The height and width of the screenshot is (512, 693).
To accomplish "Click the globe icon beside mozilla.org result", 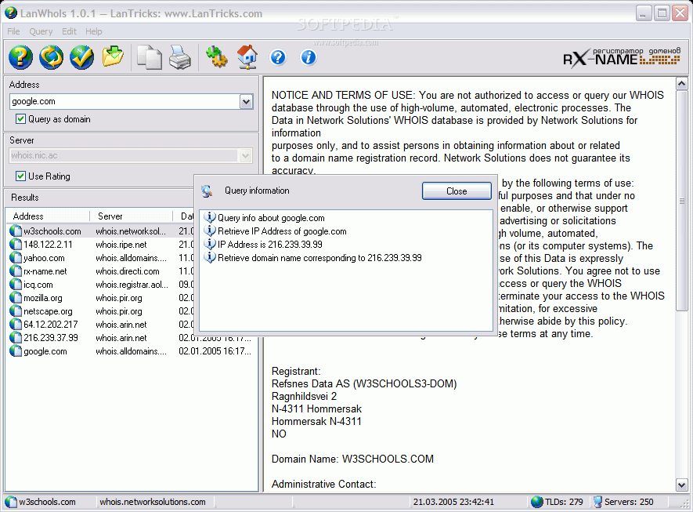I will point(16,297).
